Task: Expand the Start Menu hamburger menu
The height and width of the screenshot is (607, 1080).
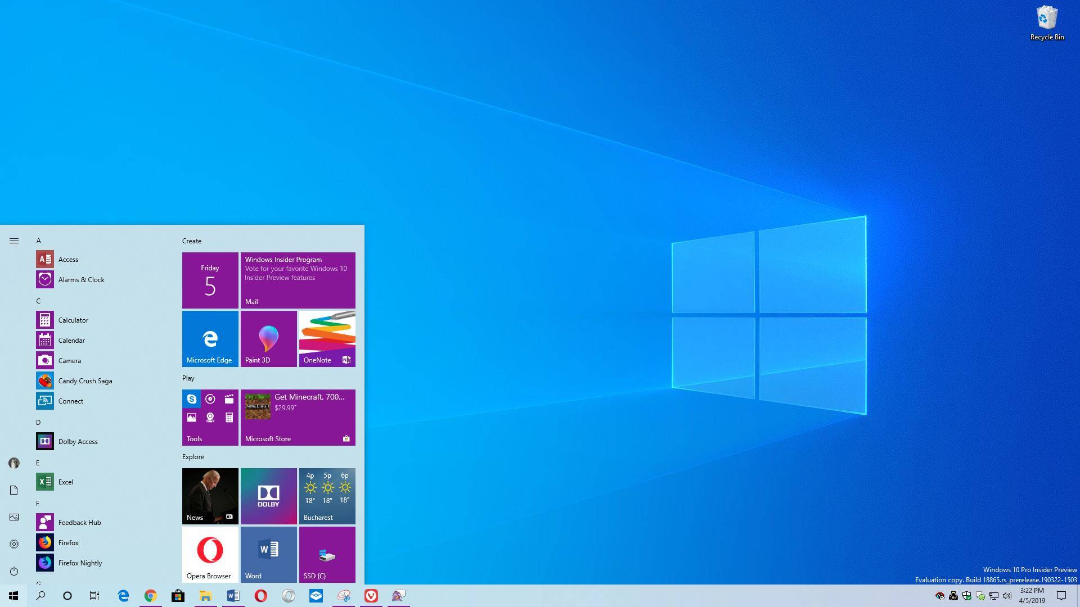Action: click(x=13, y=240)
